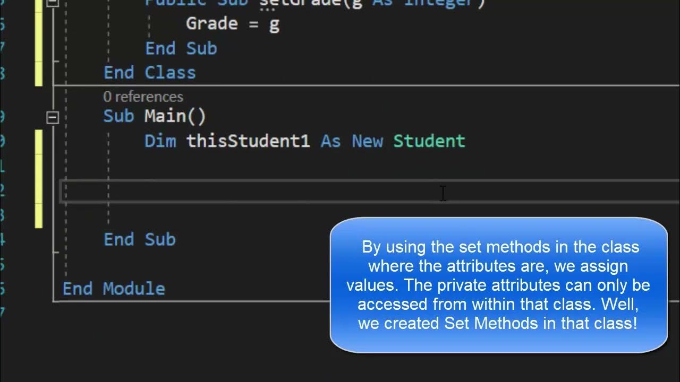680x382 pixels.
Task: Place cursor on Grade in the assignment
Action: tap(211, 24)
